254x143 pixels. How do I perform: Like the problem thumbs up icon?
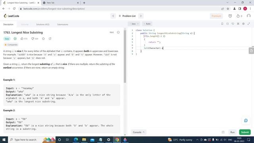point(22,39)
